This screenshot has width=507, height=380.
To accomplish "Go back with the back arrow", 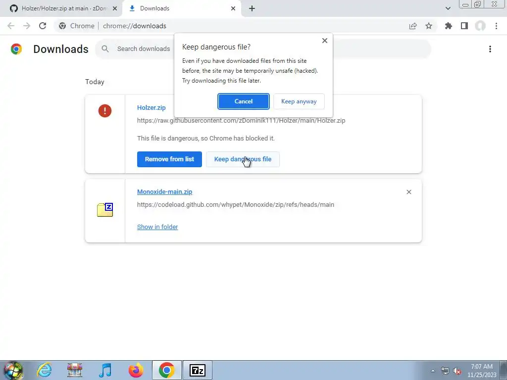I will tap(11, 26).
